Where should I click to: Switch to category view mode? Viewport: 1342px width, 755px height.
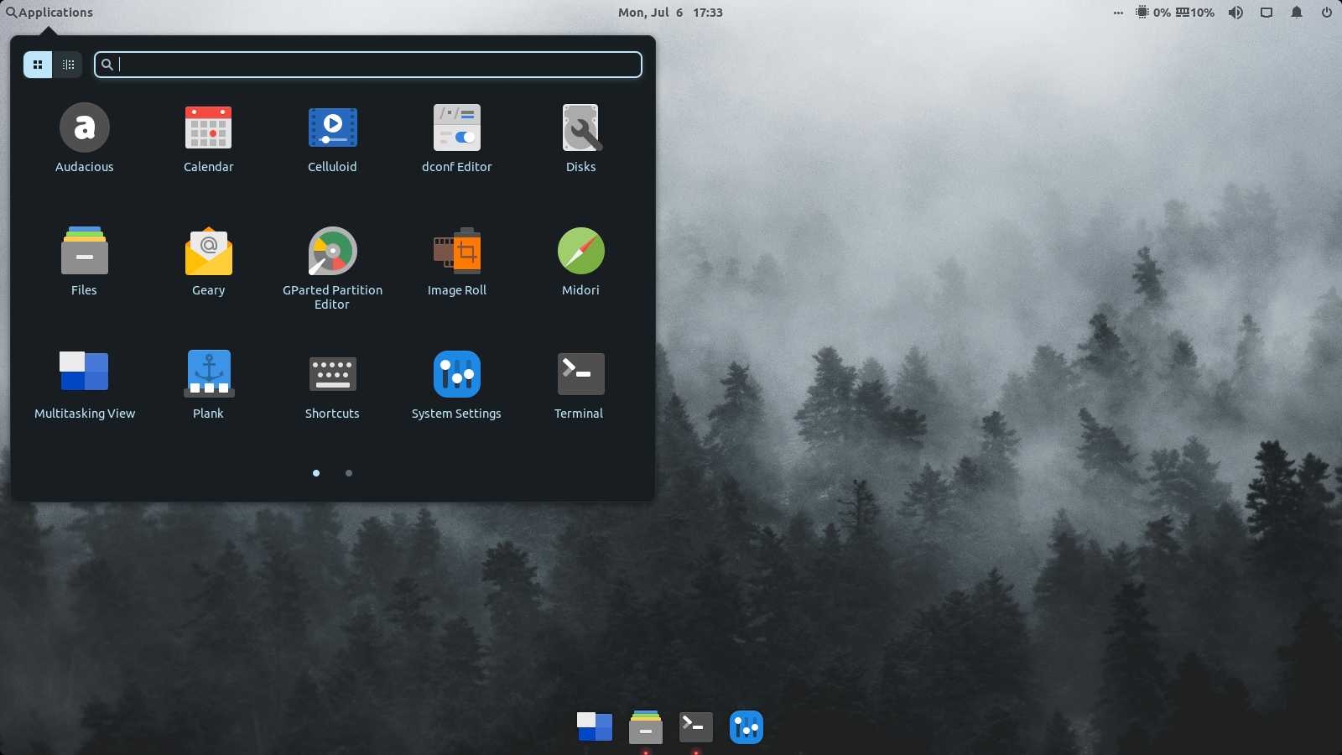click(x=68, y=65)
